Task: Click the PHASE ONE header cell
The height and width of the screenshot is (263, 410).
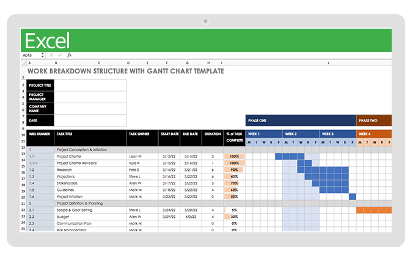Action: pos(300,120)
